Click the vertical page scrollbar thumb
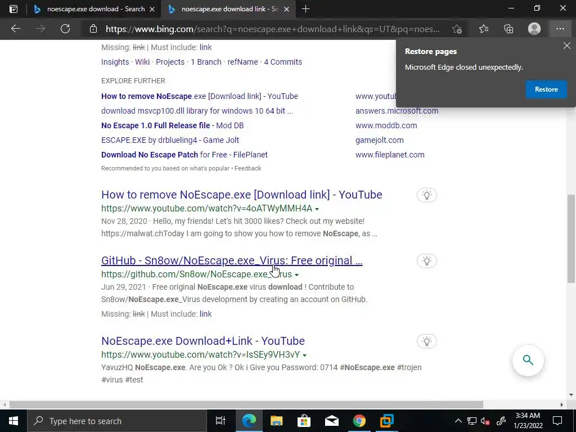 click(x=571, y=238)
